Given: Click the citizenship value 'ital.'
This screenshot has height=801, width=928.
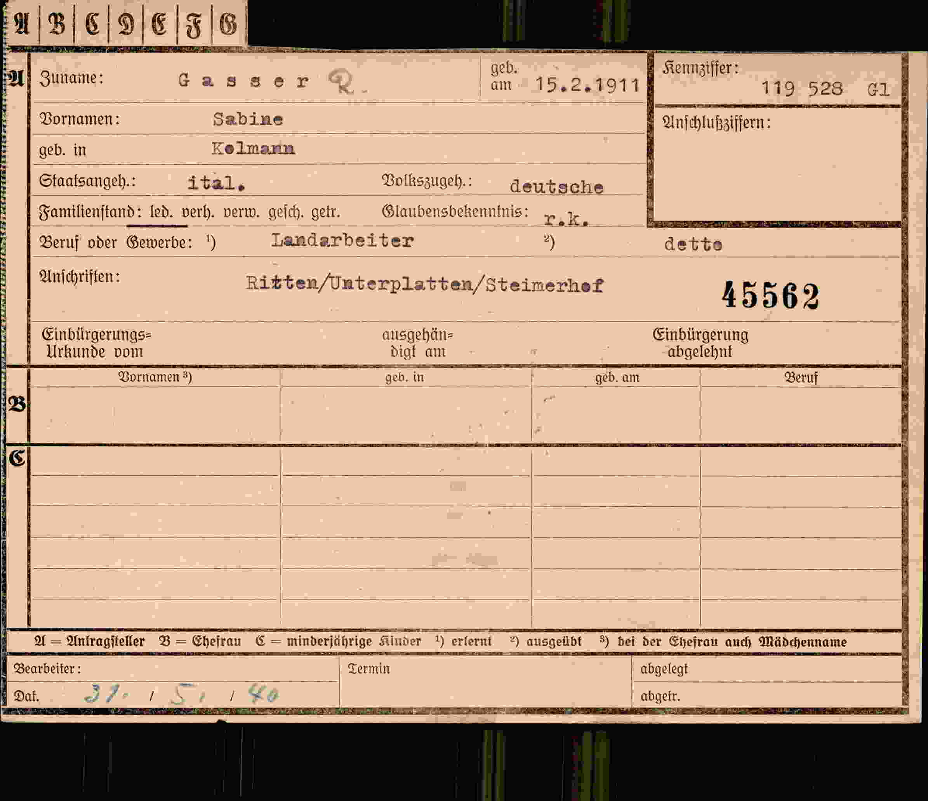Looking at the screenshot, I should [x=216, y=182].
